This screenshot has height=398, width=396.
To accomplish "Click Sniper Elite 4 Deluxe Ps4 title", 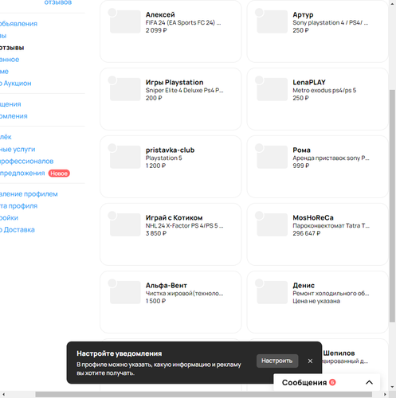I will pyautogui.click(x=184, y=90).
